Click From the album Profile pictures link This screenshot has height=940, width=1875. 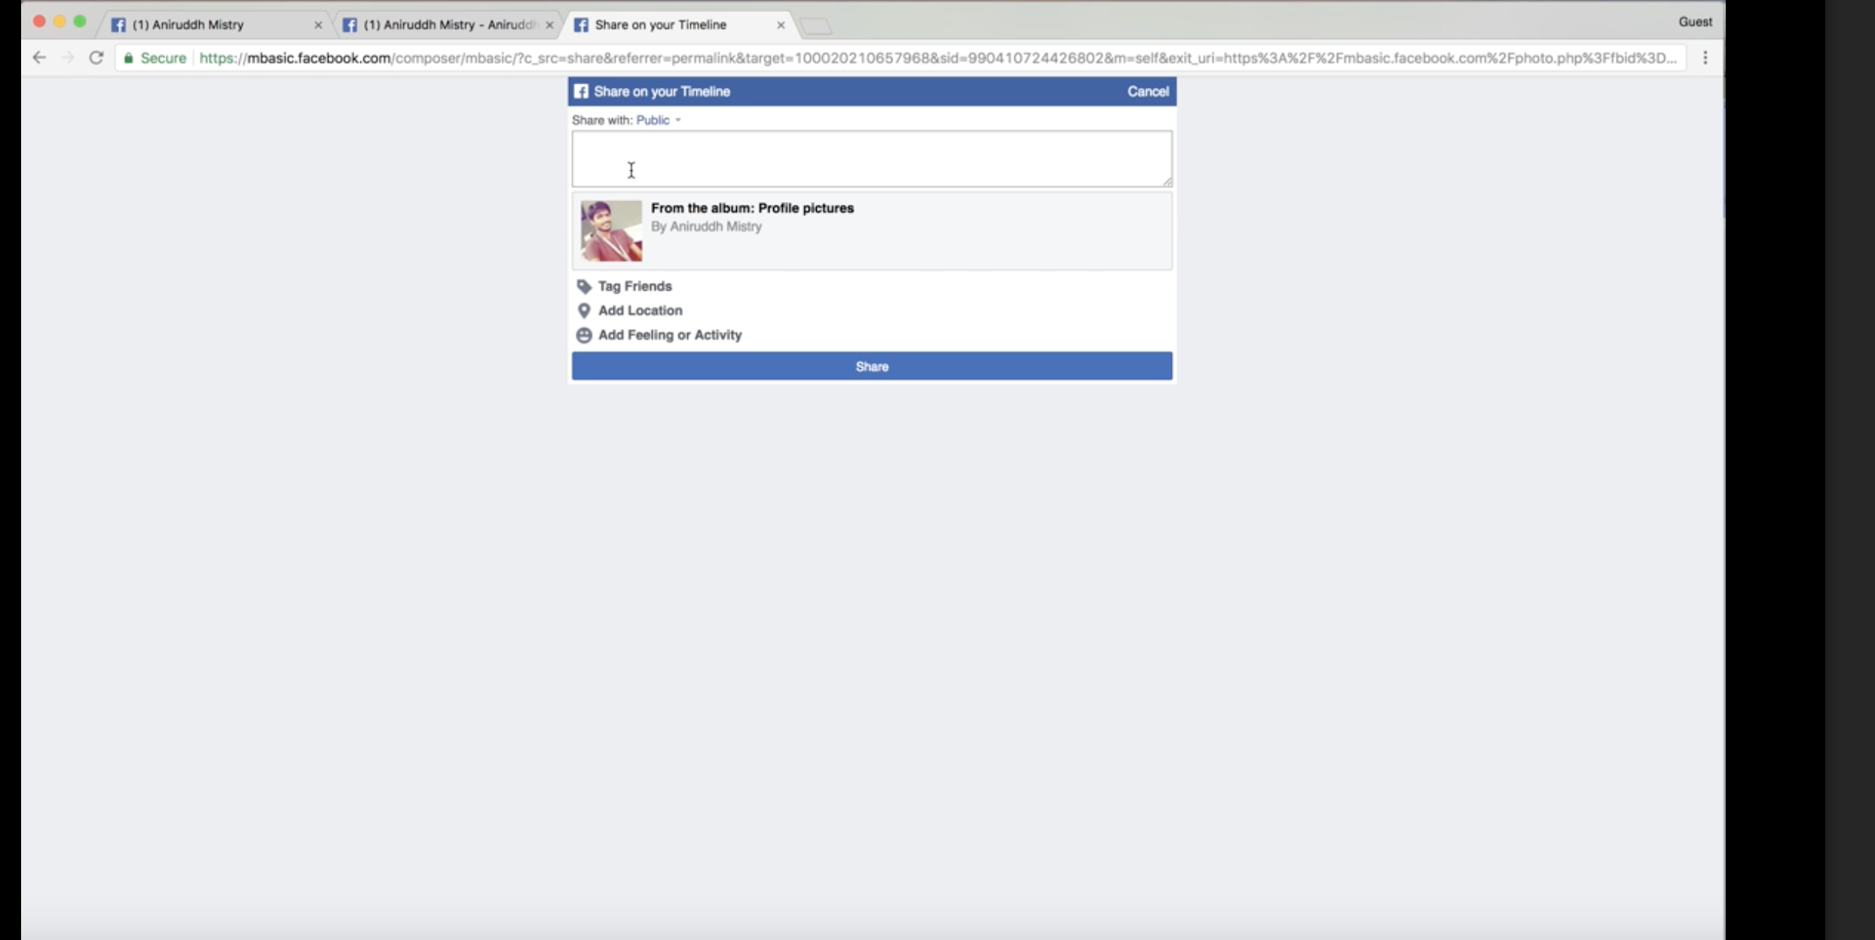coord(752,207)
